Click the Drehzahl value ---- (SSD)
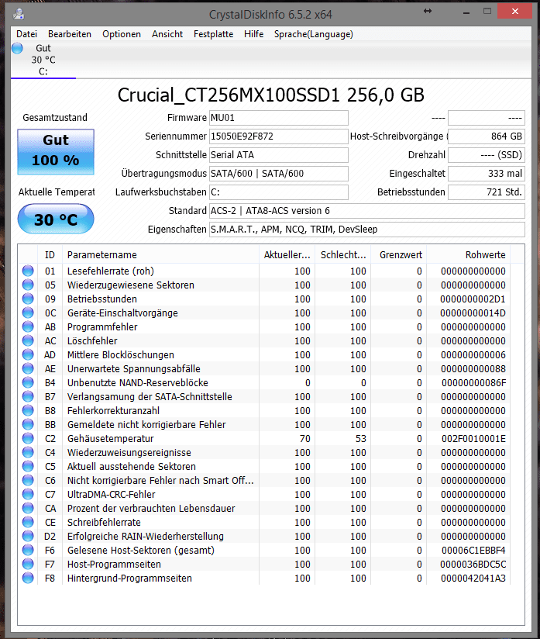The image size is (540, 639). (x=487, y=155)
